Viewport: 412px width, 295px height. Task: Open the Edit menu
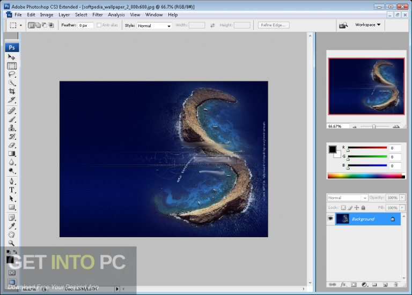point(31,14)
